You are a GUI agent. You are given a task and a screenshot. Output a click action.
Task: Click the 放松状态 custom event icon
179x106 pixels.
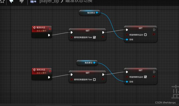click(x=35, y=70)
